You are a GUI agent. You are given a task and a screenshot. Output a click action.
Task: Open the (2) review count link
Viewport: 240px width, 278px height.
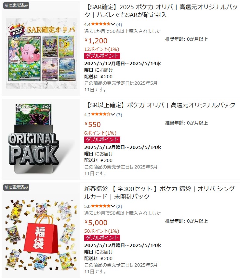click(x=119, y=206)
